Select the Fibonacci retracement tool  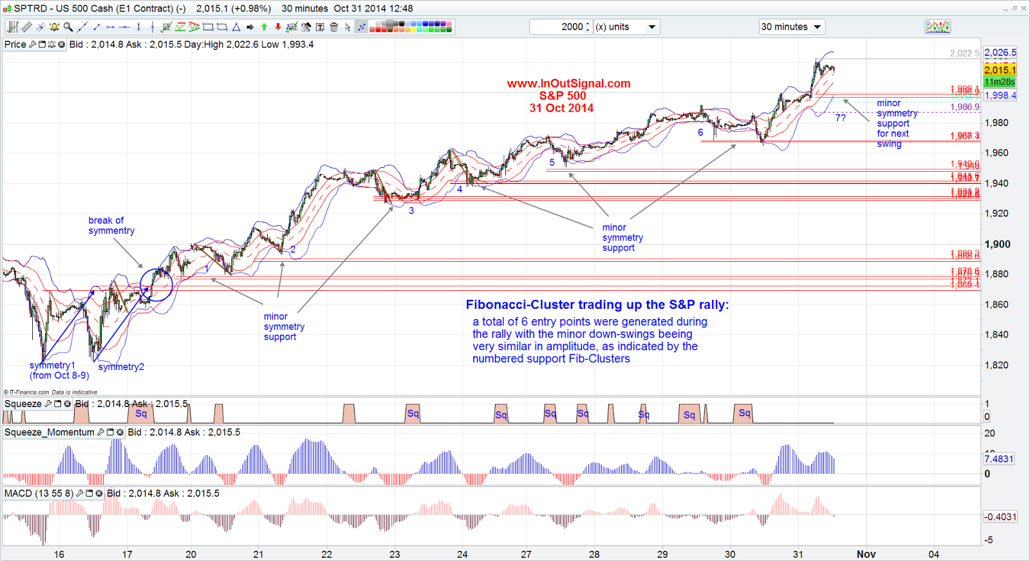point(166,27)
